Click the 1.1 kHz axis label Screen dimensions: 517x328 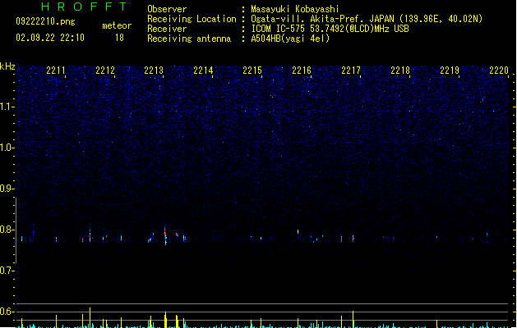point(7,107)
